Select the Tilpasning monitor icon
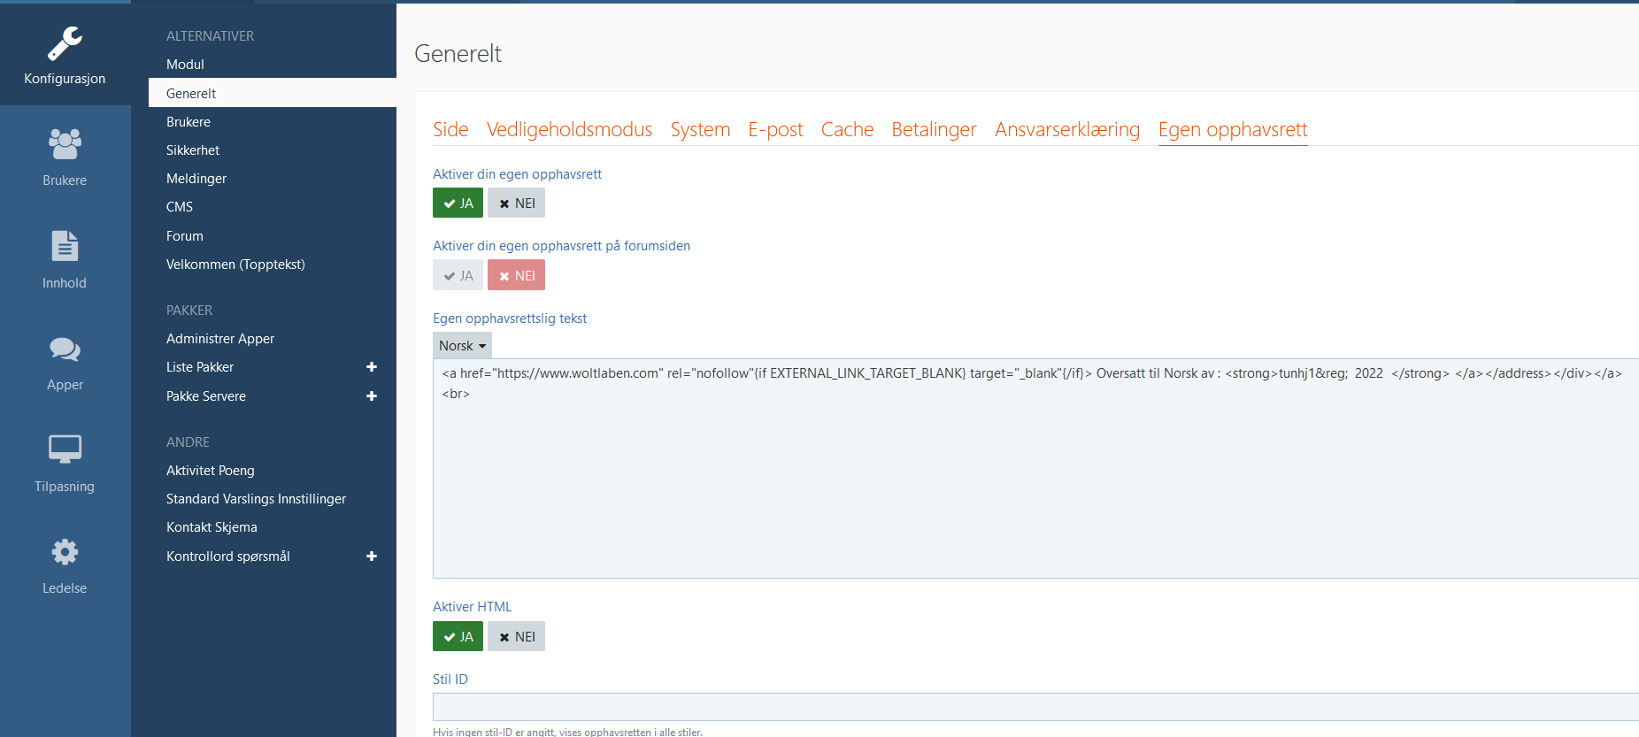The width and height of the screenshot is (1639, 737). [x=65, y=449]
